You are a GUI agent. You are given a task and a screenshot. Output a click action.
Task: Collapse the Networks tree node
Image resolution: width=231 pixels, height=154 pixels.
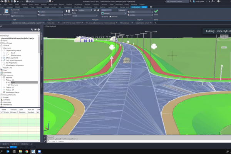[2, 77]
